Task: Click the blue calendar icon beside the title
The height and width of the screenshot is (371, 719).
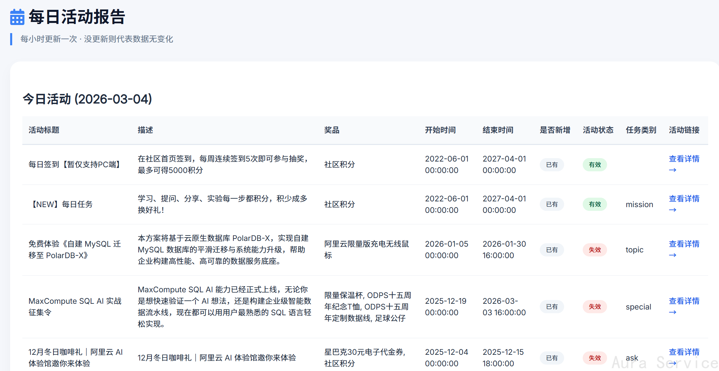Action: click(x=17, y=17)
